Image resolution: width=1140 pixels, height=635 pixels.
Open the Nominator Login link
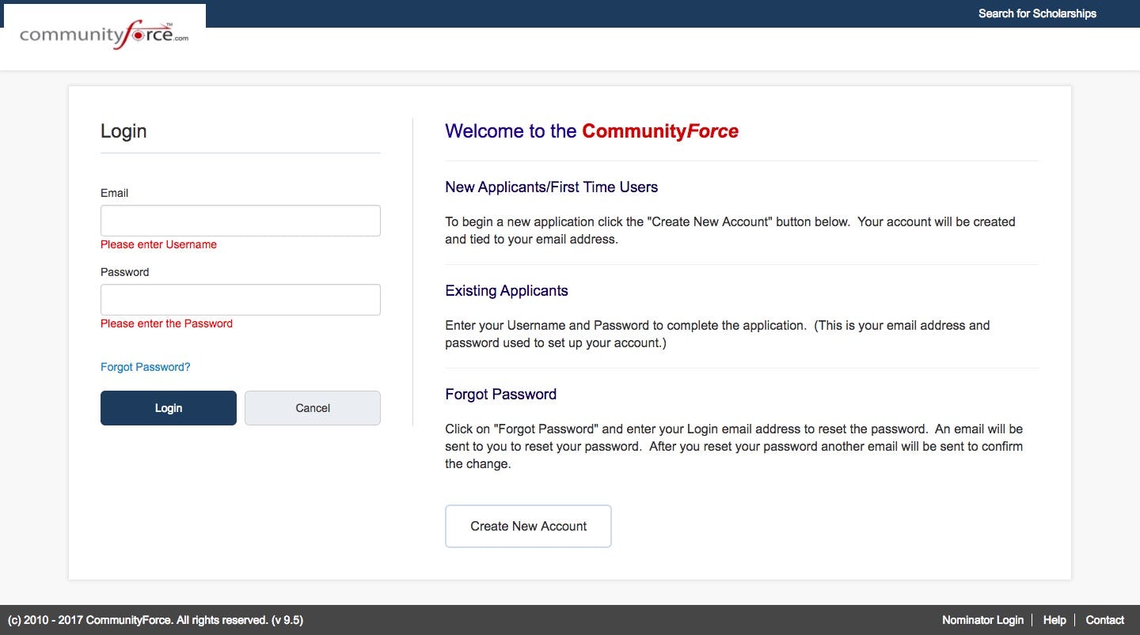(982, 620)
